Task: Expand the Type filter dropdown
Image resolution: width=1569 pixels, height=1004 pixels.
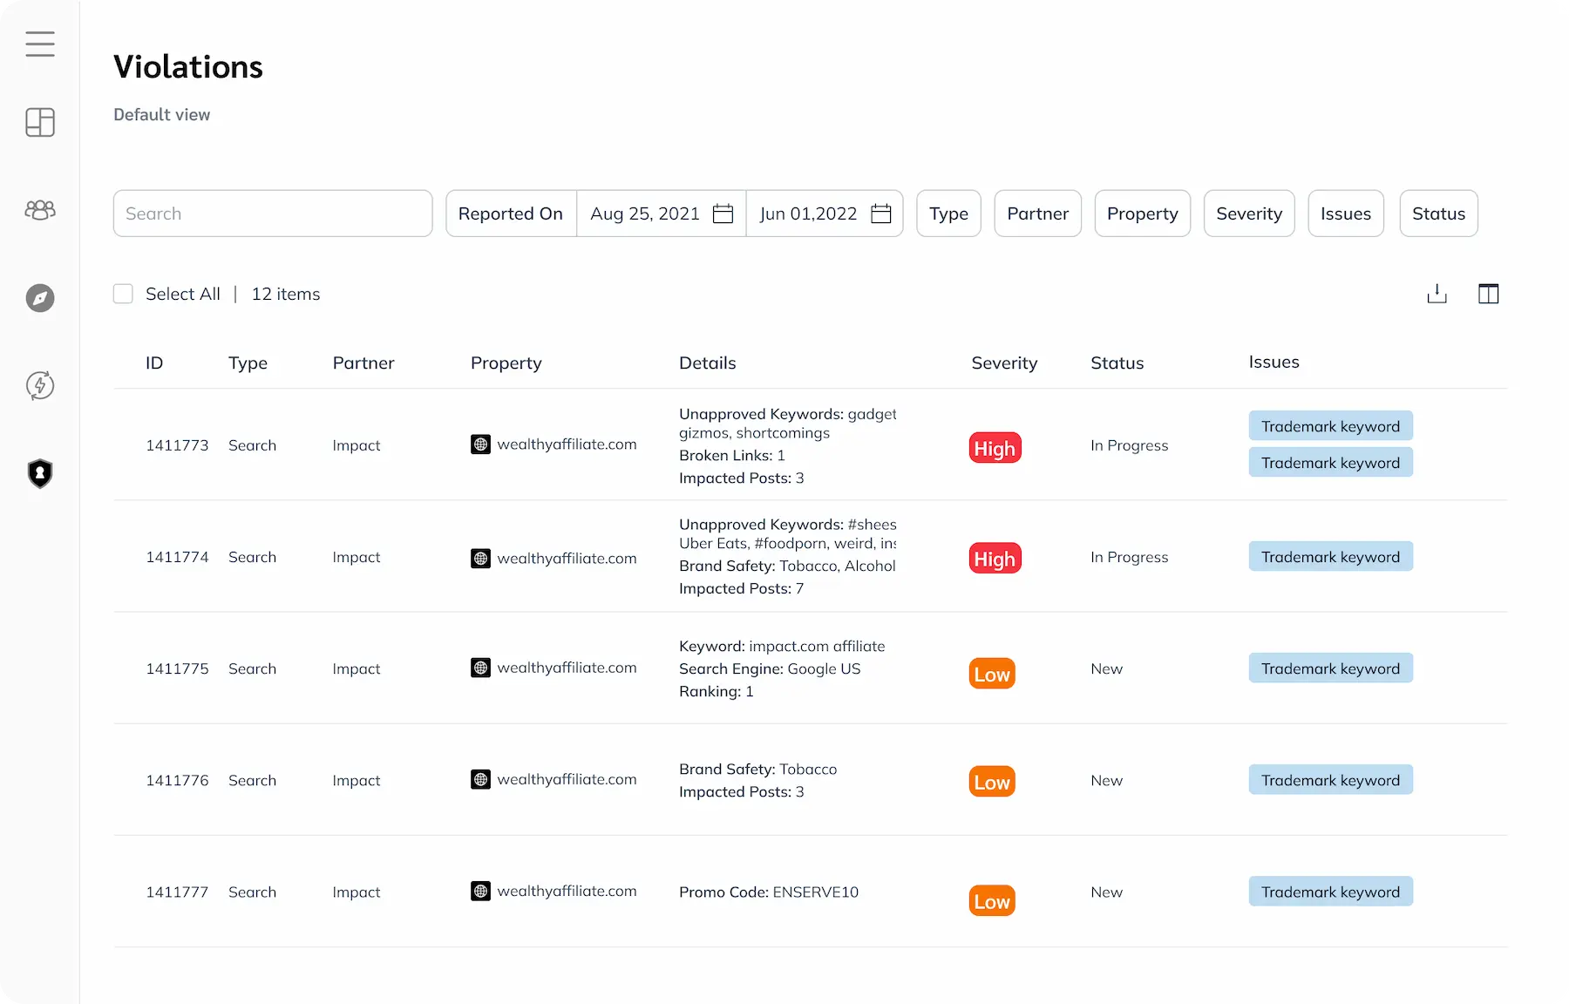Action: click(948, 214)
